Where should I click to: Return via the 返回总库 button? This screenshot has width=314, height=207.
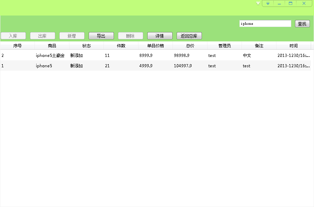[189, 36]
